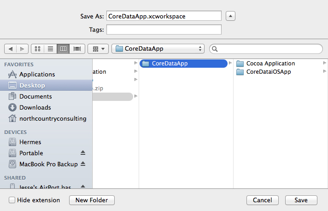The width and height of the screenshot is (328, 211).
Task: Switch to icon view
Action: 37,49
